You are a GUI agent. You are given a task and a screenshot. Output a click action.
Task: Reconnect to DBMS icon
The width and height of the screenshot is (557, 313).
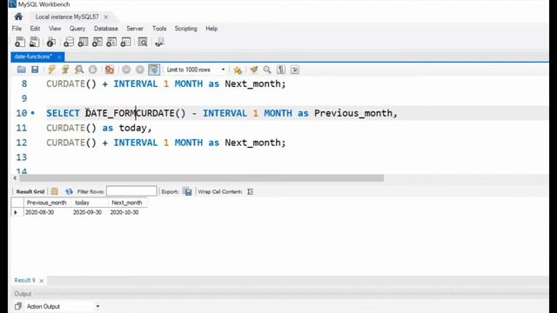(x=159, y=42)
